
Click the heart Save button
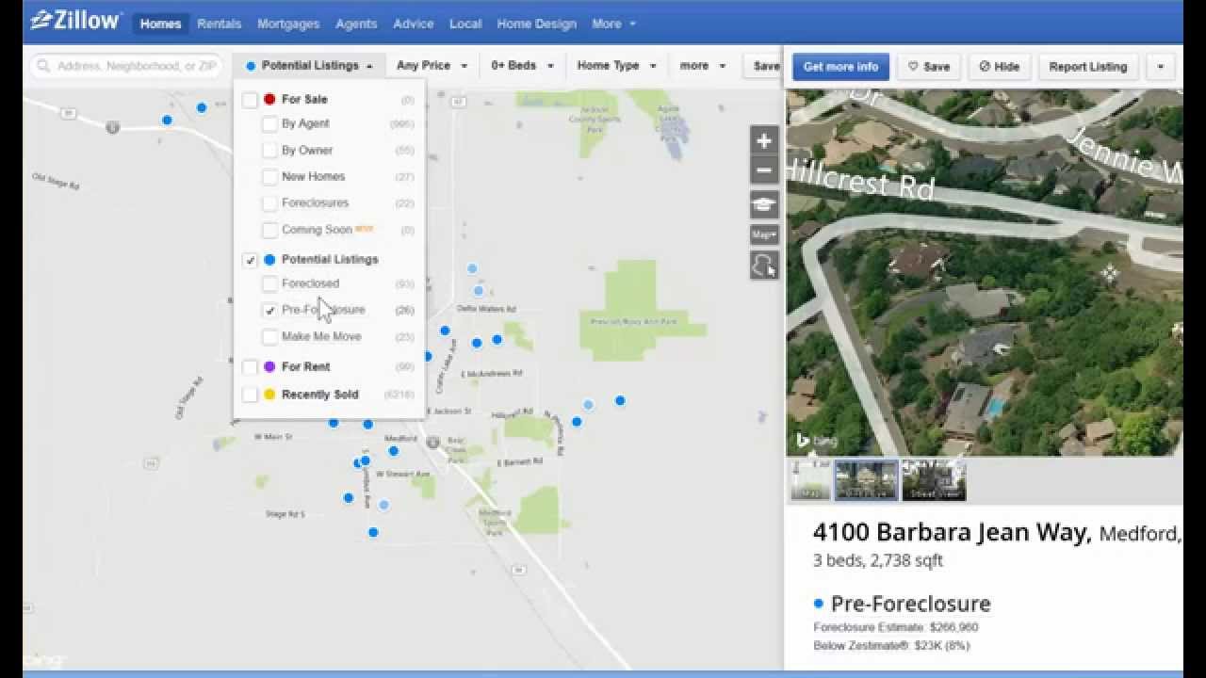pyautogui.click(x=928, y=67)
